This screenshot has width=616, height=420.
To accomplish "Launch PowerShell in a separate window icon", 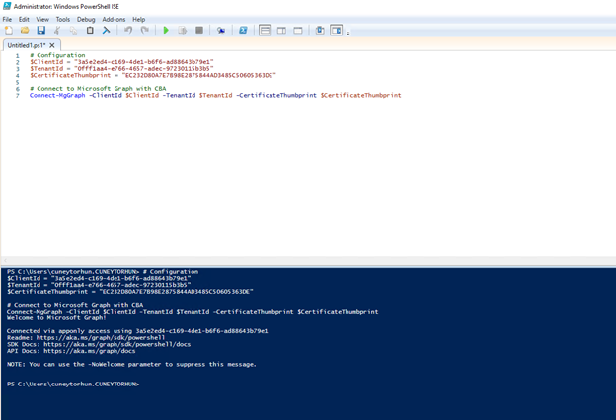I will (x=243, y=31).
